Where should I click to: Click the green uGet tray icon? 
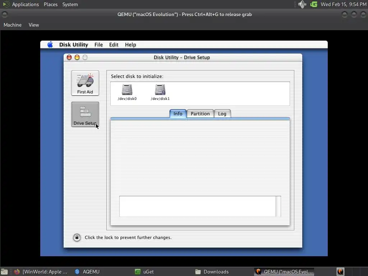point(313,4)
